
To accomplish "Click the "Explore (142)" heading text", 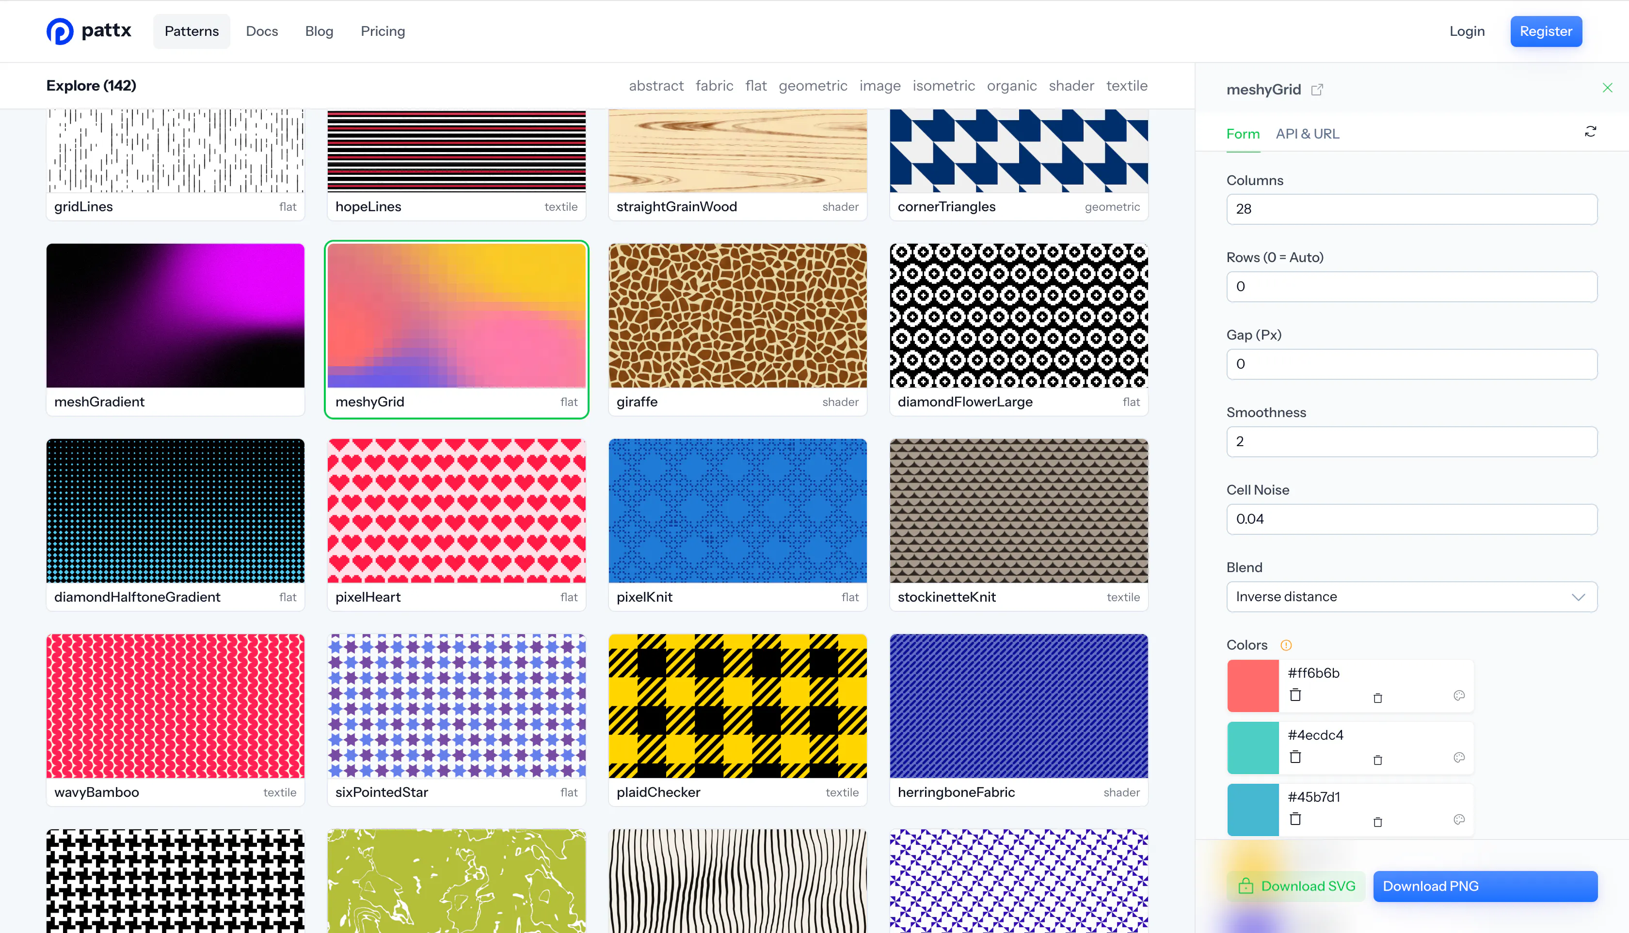I will [91, 86].
